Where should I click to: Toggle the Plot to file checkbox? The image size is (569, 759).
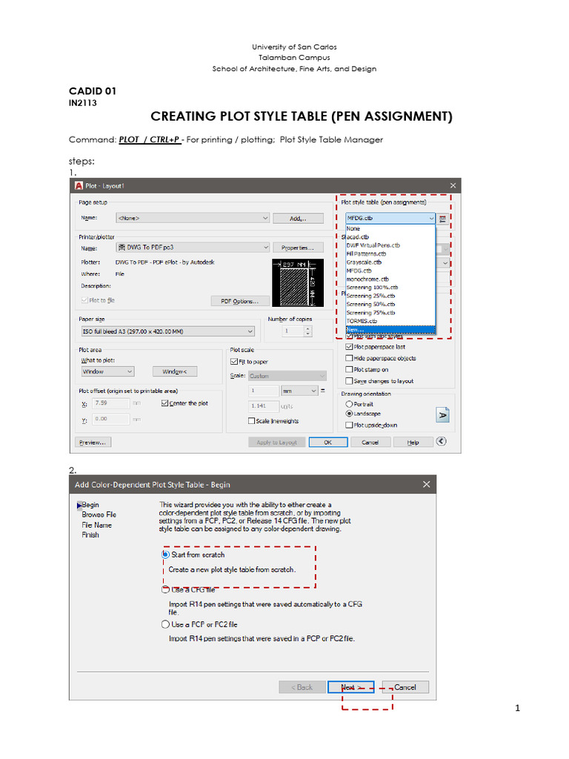click(x=84, y=300)
